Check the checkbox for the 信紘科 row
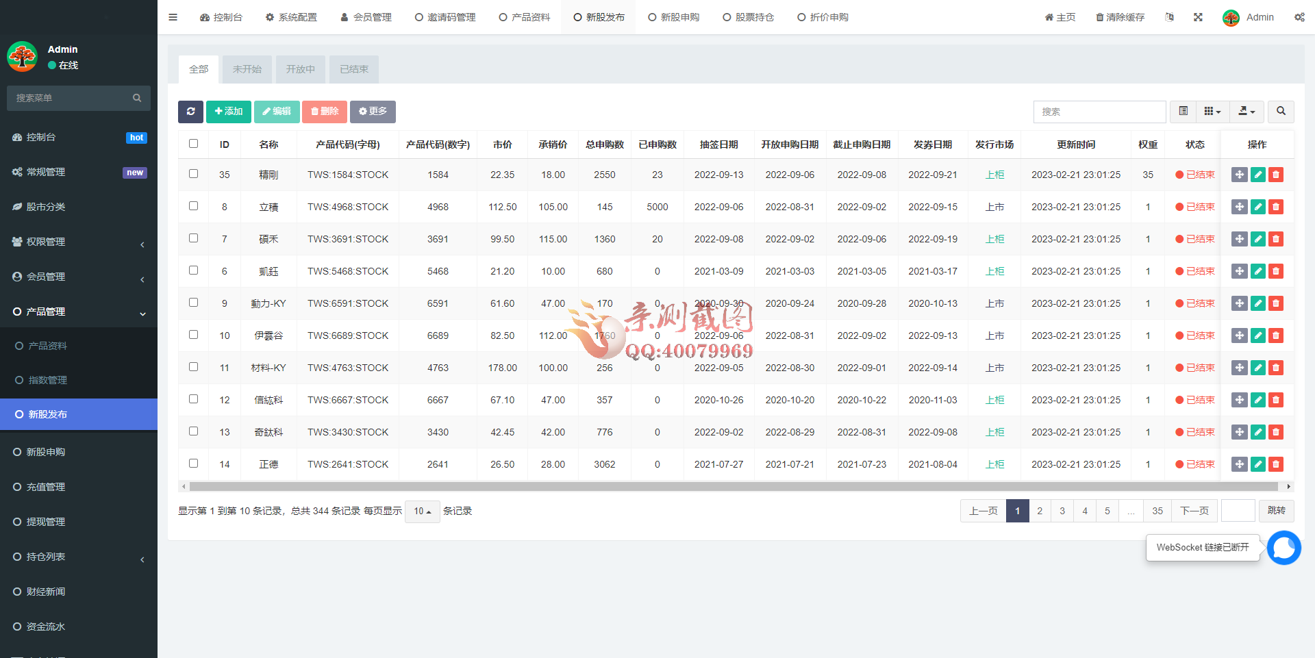 pyautogui.click(x=193, y=398)
